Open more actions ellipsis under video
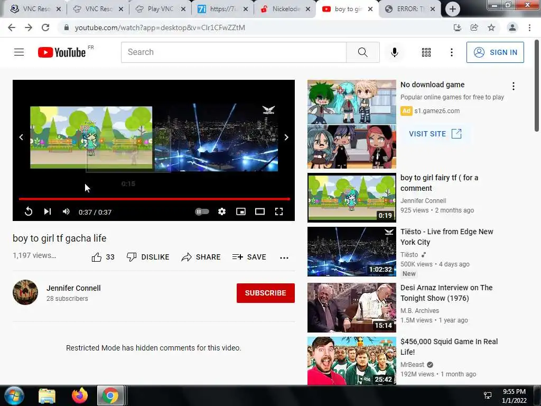This screenshot has width=541, height=406. [x=284, y=258]
